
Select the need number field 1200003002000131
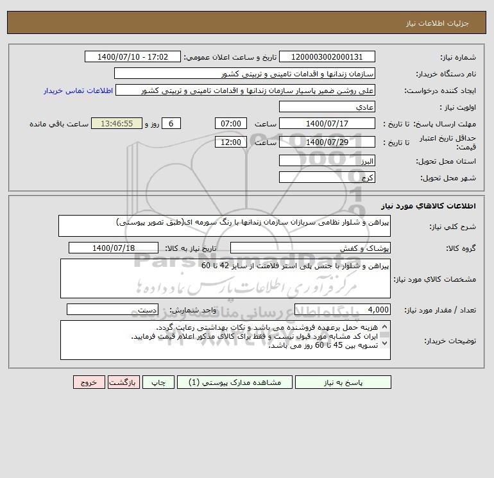pos(327,56)
